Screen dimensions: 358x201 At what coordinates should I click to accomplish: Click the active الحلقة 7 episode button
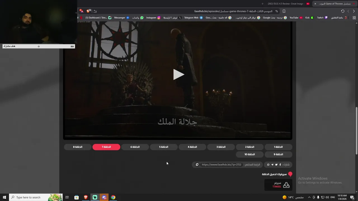106,147
